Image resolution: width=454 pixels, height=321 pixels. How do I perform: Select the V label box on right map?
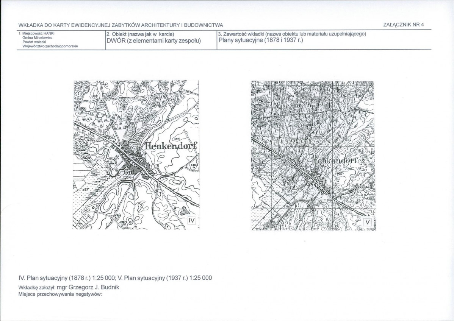click(x=368, y=222)
